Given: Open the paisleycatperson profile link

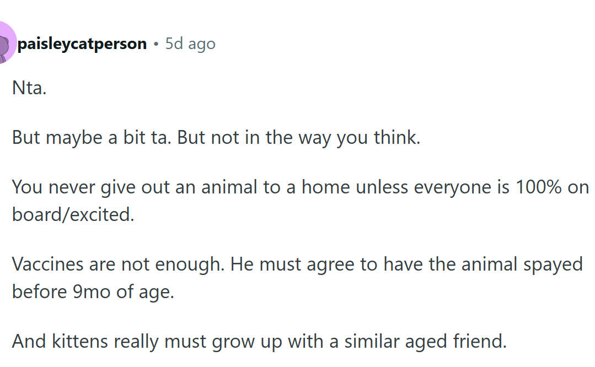Looking at the screenshot, I should (x=82, y=44).
